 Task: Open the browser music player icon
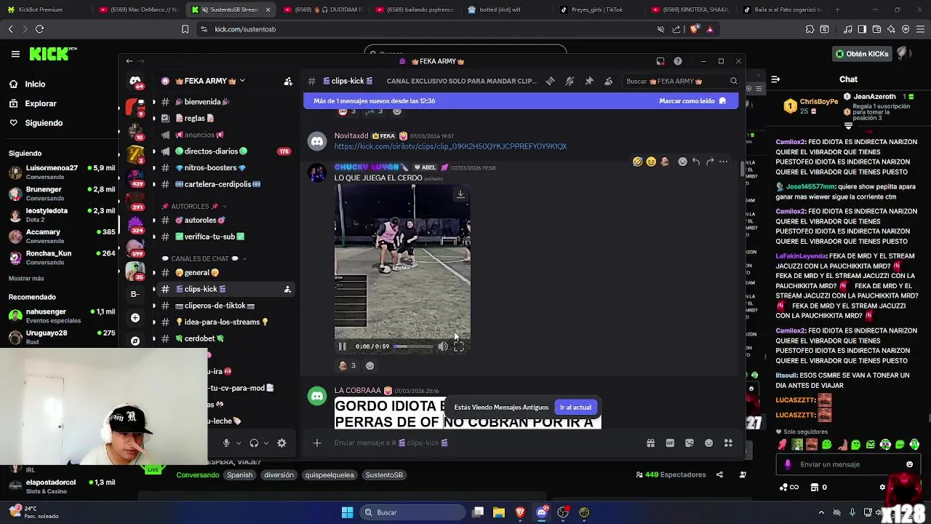click(848, 29)
